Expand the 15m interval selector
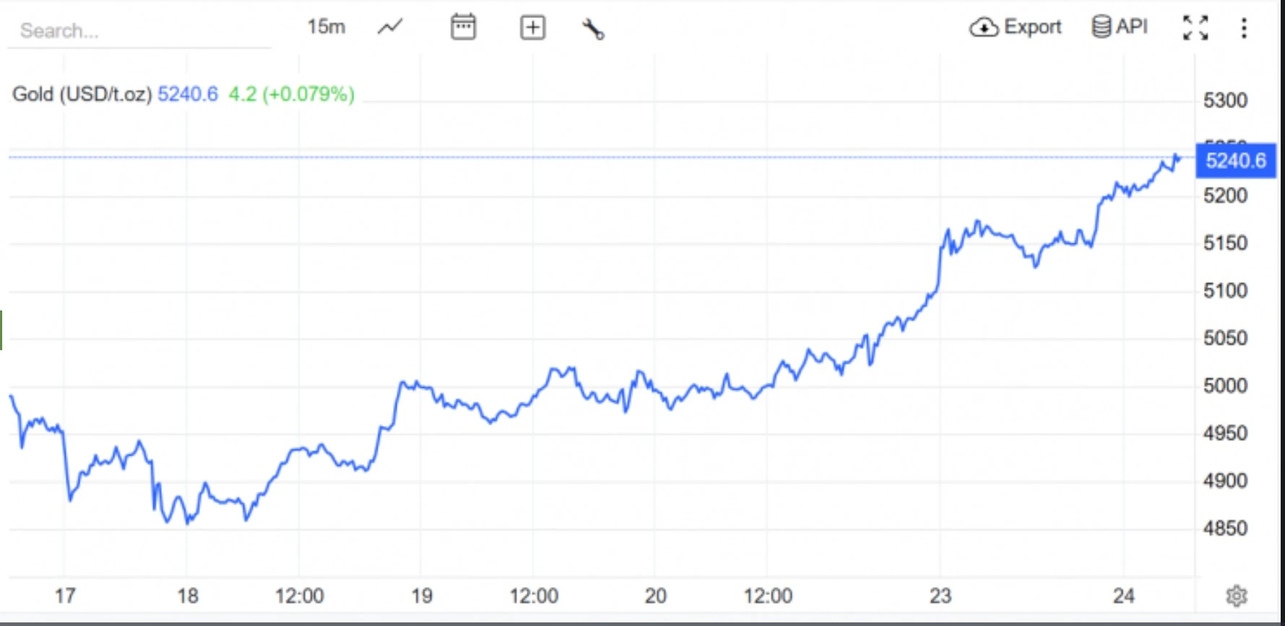This screenshot has width=1285, height=626. point(326,27)
